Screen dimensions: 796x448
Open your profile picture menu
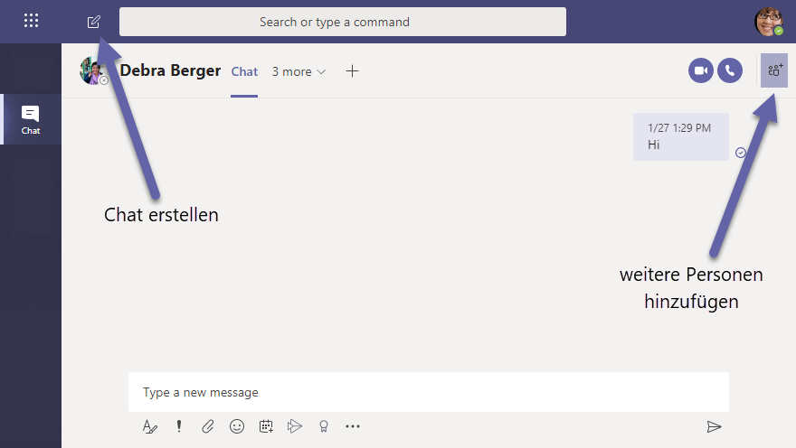[x=769, y=22]
